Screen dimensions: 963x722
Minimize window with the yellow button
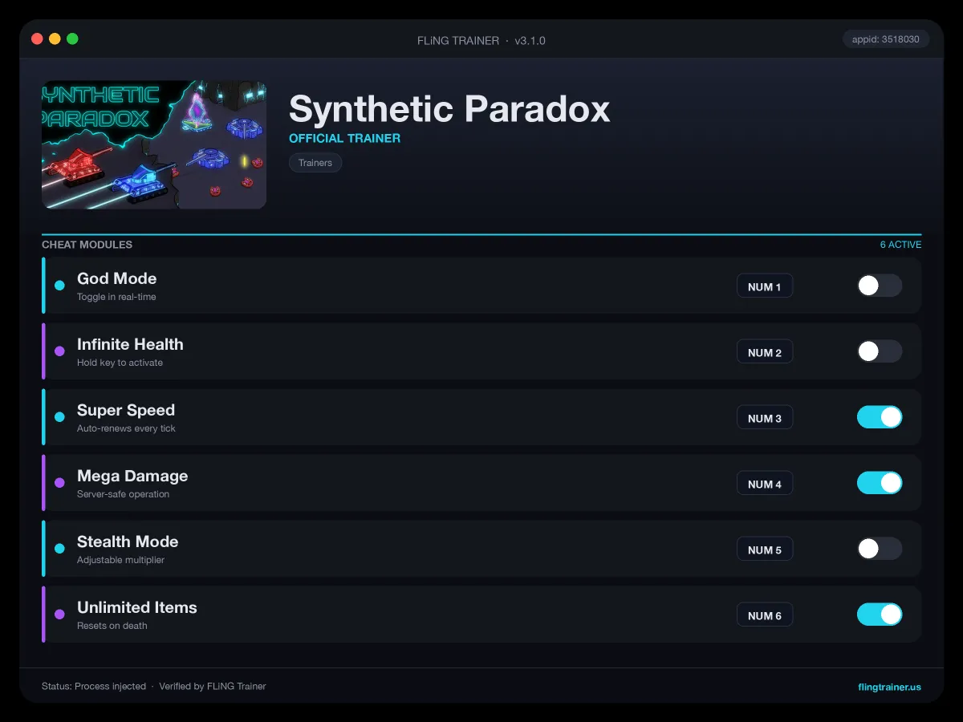coord(55,39)
